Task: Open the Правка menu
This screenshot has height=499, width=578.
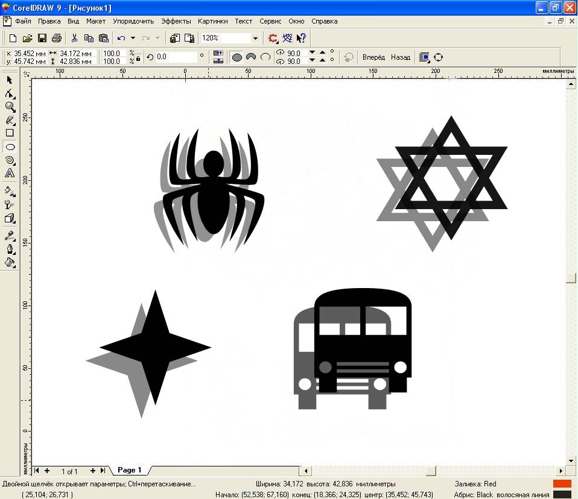Action: tap(49, 21)
